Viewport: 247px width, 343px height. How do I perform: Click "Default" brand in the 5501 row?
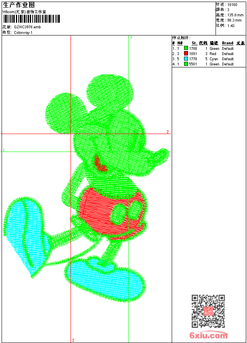pyautogui.click(x=228, y=64)
